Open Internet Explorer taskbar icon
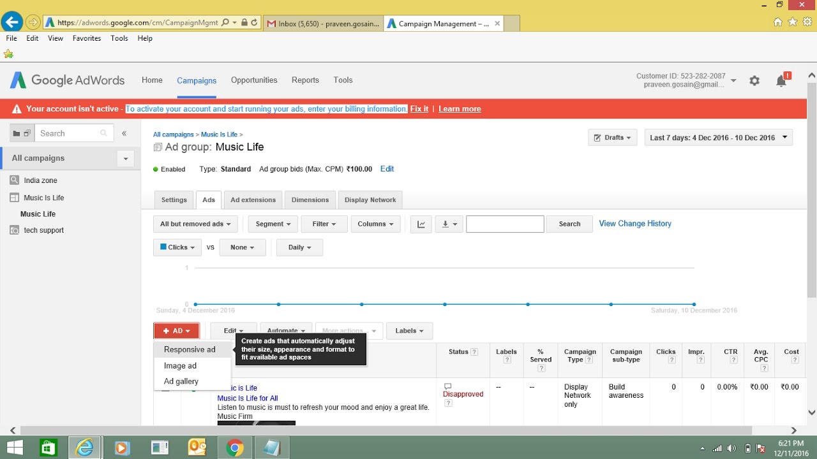 tap(85, 448)
